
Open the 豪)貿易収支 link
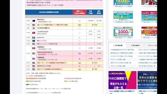pyautogui.click(x=41, y=20)
